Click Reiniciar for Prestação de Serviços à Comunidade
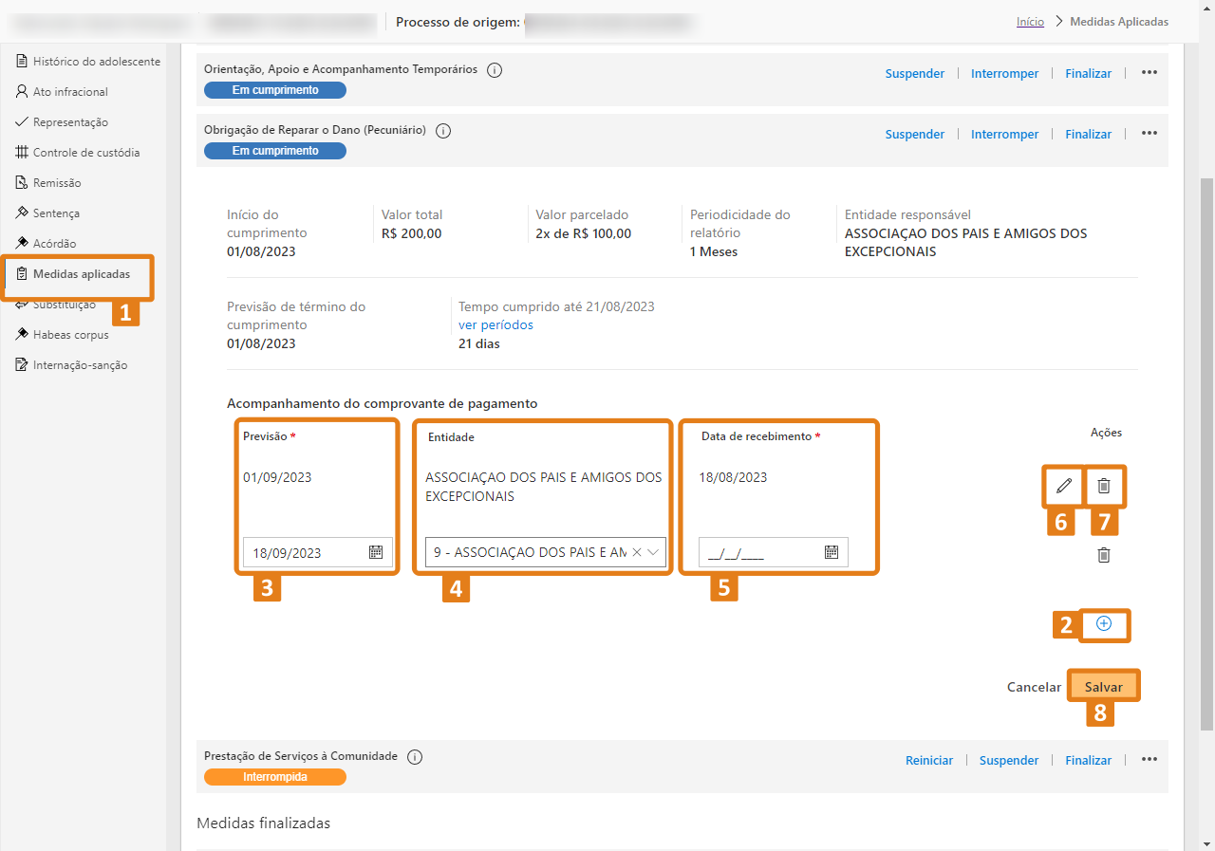The width and height of the screenshot is (1215, 851). pyautogui.click(x=929, y=760)
